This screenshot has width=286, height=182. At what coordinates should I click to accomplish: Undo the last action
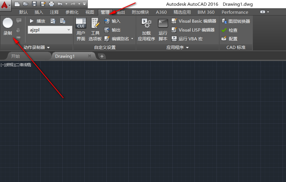click(60, 4)
